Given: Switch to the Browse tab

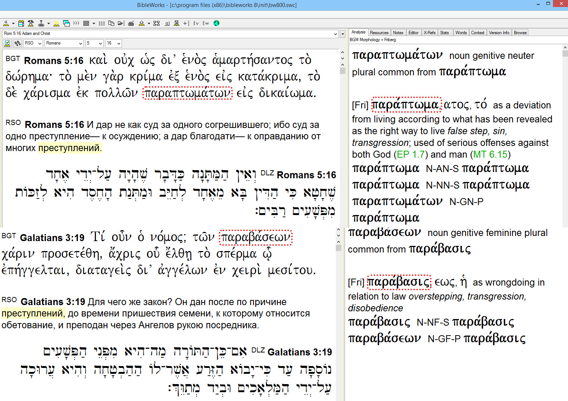Looking at the screenshot, I should tap(520, 33).
